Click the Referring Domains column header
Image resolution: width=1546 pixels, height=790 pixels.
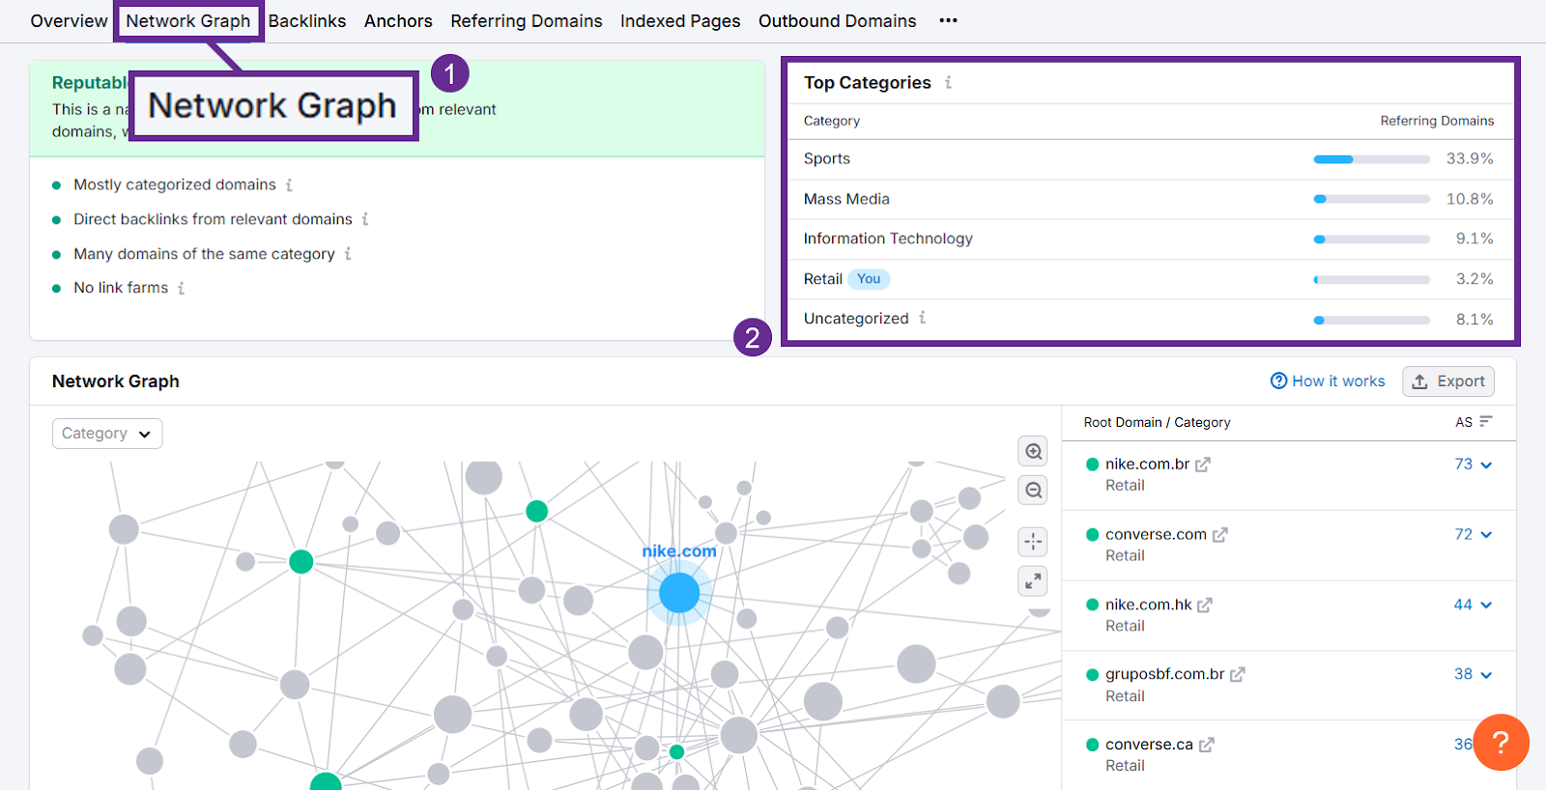coord(1437,121)
